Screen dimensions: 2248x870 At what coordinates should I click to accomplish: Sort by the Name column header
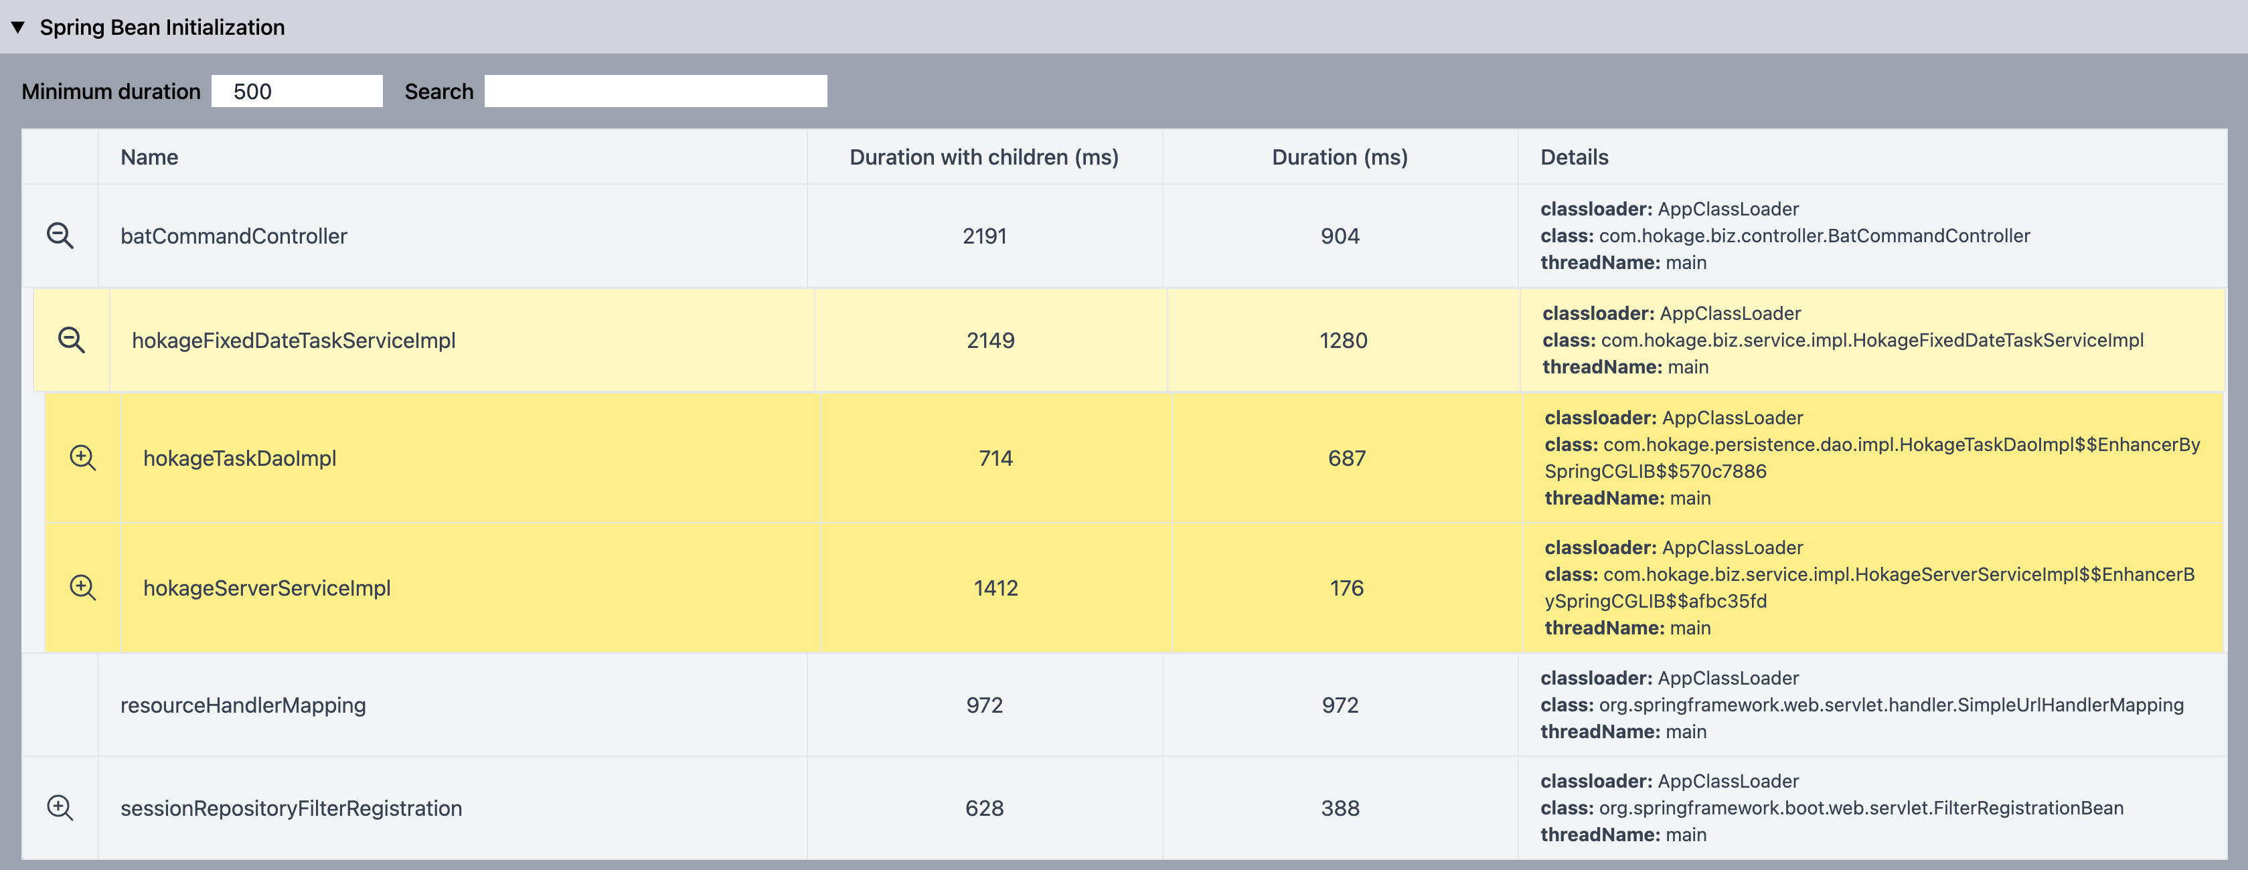pos(149,157)
